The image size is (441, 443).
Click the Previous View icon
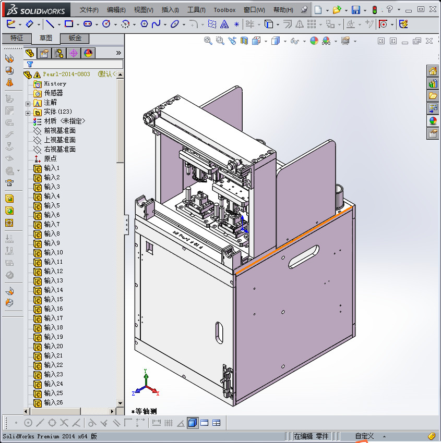pyautogui.click(x=232, y=41)
